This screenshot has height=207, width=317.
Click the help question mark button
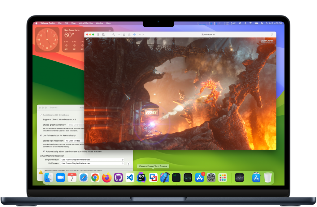[x=128, y=163]
